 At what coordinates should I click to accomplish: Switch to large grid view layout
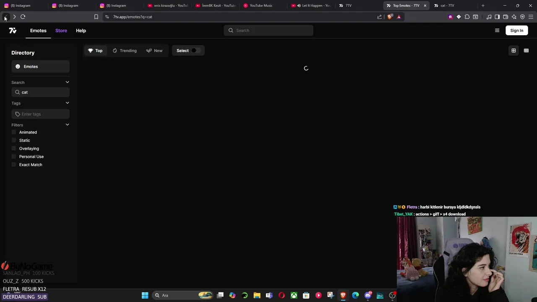(x=514, y=51)
